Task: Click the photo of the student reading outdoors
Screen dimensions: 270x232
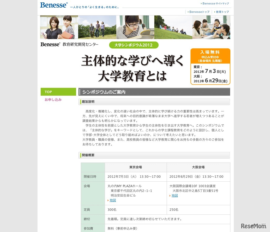Action: coord(135,27)
